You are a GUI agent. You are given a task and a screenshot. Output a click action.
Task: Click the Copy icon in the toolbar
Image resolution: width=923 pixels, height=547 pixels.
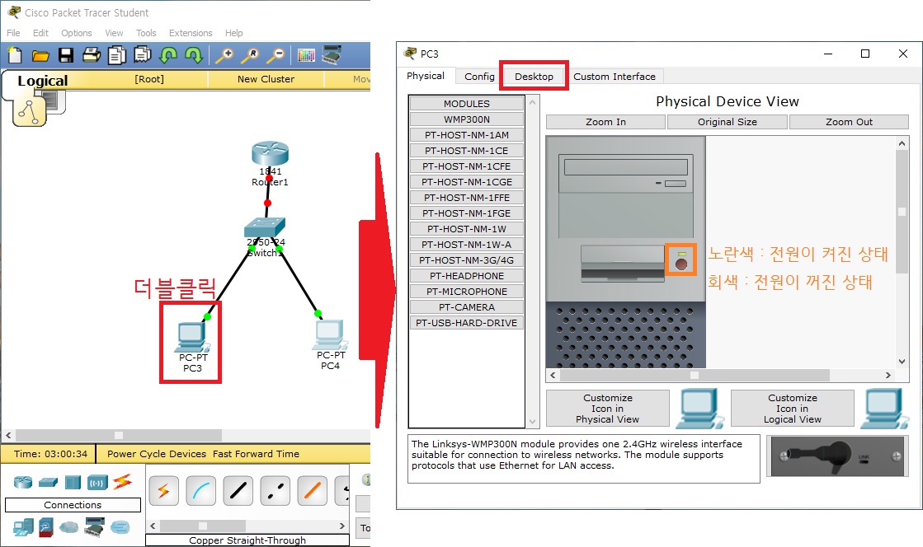pos(117,55)
